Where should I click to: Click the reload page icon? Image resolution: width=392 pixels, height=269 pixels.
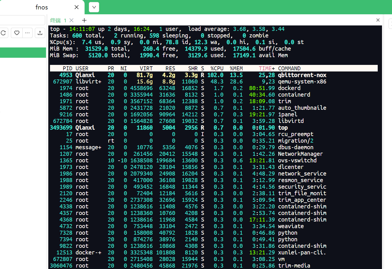point(3,33)
